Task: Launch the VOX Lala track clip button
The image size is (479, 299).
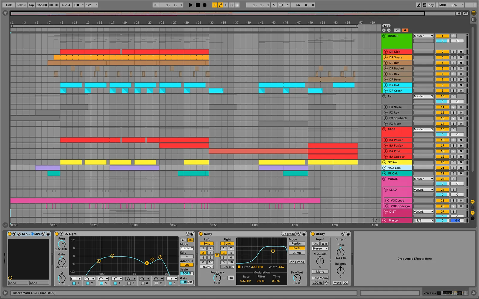Action: 384,168
